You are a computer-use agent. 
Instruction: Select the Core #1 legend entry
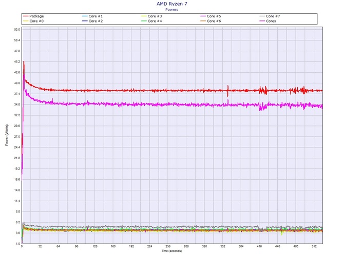(92, 16)
